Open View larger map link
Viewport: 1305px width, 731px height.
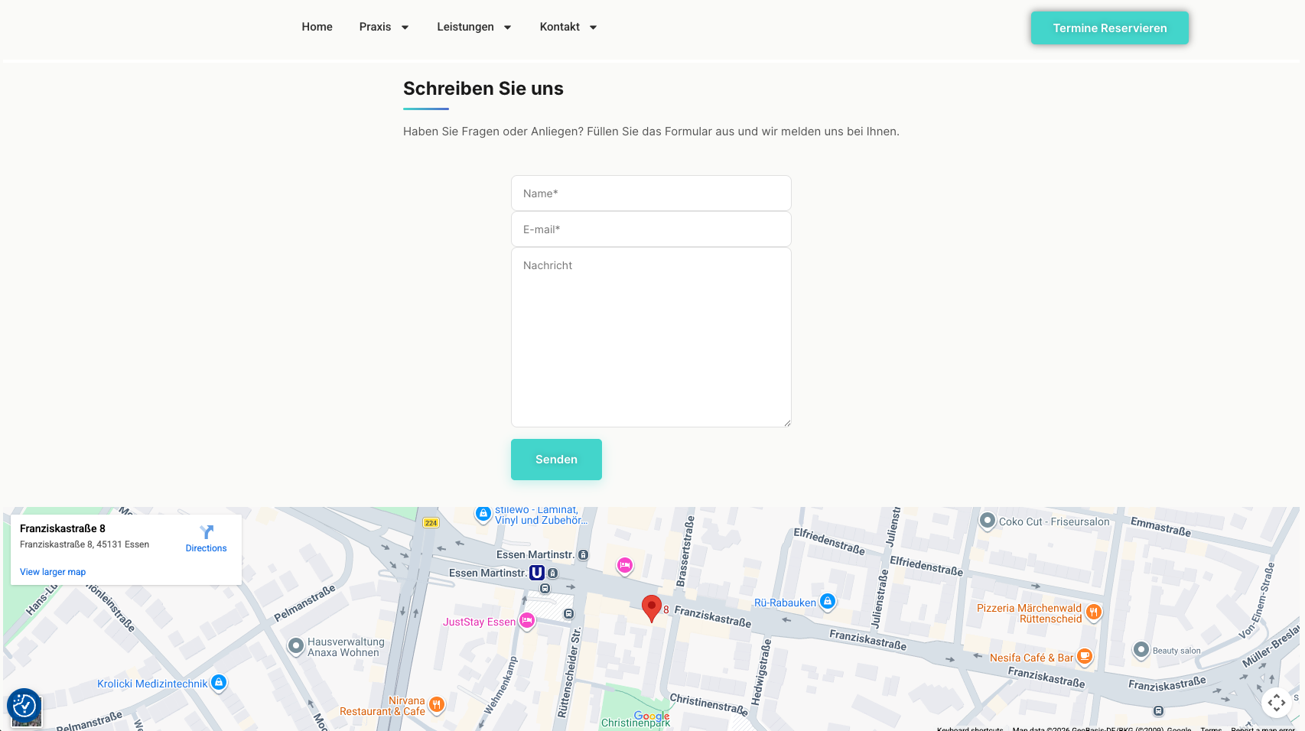pyautogui.click(x=52, y=571)
